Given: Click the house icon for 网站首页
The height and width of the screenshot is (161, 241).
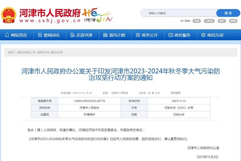Looking at the screenshot, I should (x=7, y=35).
